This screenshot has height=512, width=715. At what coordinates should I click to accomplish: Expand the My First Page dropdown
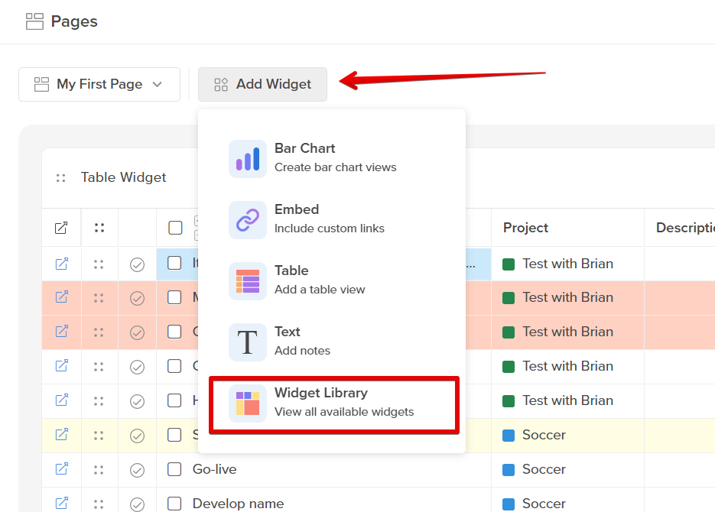(x=157, y=84)
